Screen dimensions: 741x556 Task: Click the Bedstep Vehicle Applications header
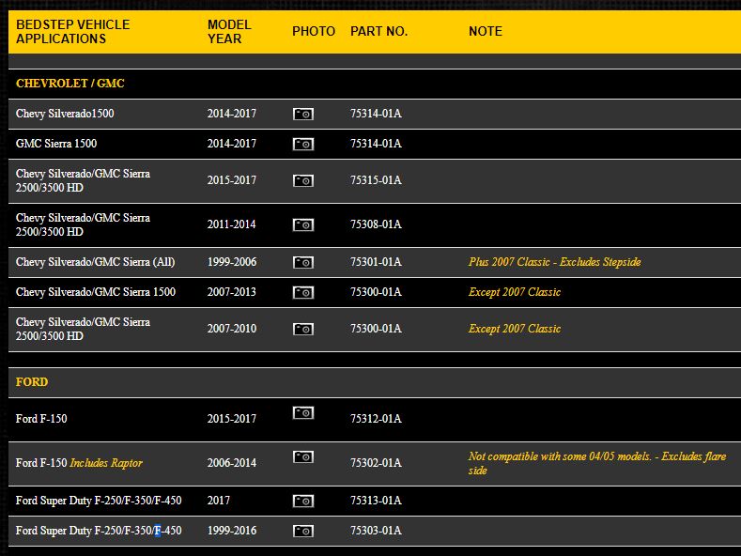coord(72,31)
